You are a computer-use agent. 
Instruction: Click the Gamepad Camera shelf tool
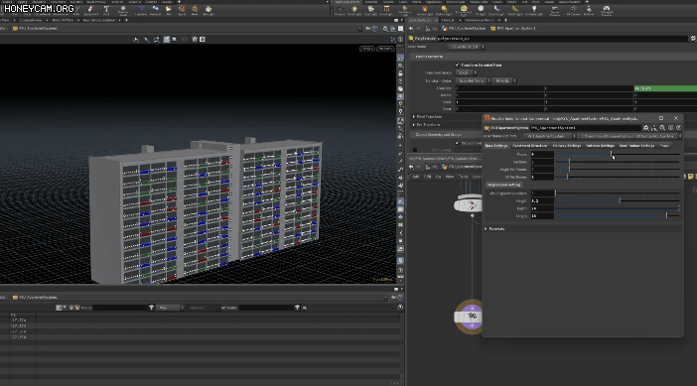(607, 10)
